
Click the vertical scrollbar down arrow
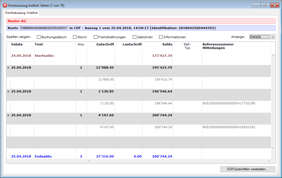[273, 148]
